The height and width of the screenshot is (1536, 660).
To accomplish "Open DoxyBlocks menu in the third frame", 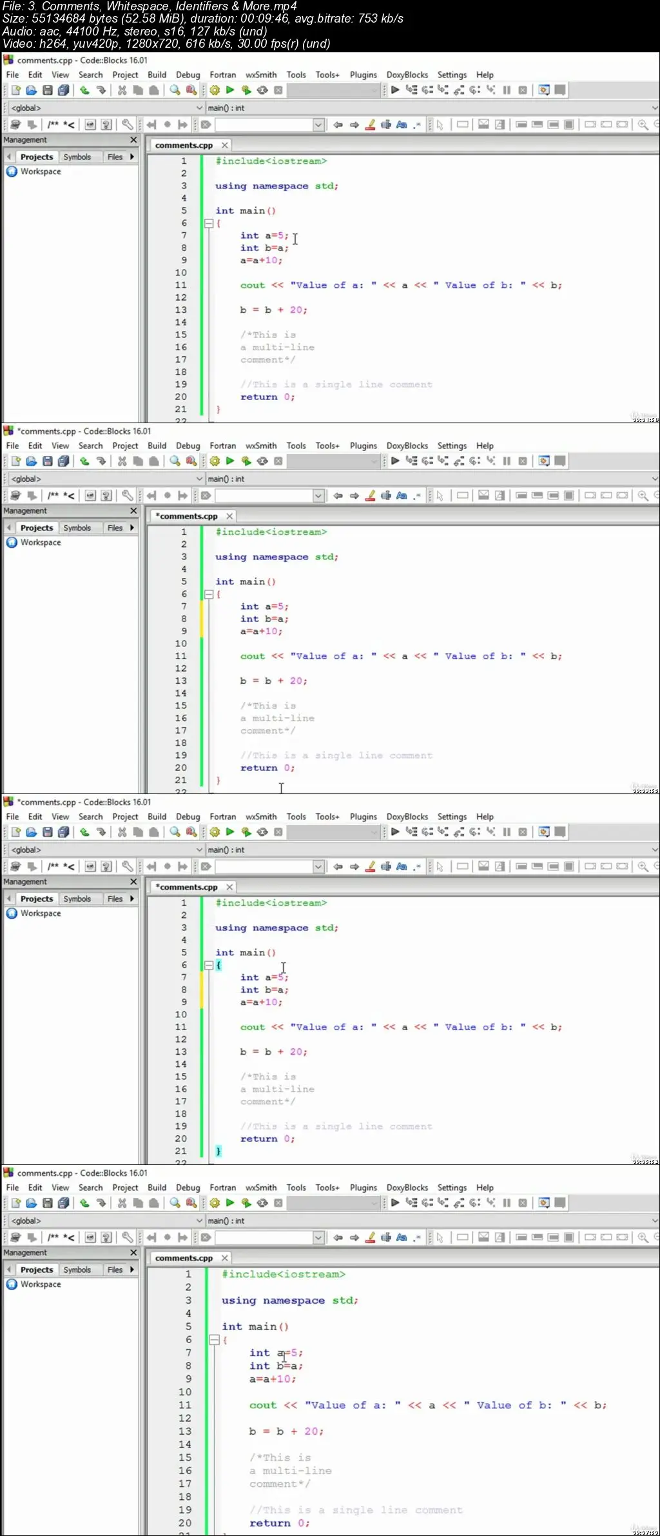I will click(x=407, y=817).
